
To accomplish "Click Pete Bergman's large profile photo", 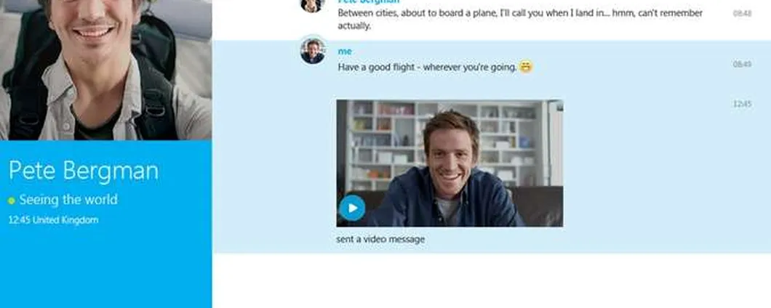I will point(105,70).
